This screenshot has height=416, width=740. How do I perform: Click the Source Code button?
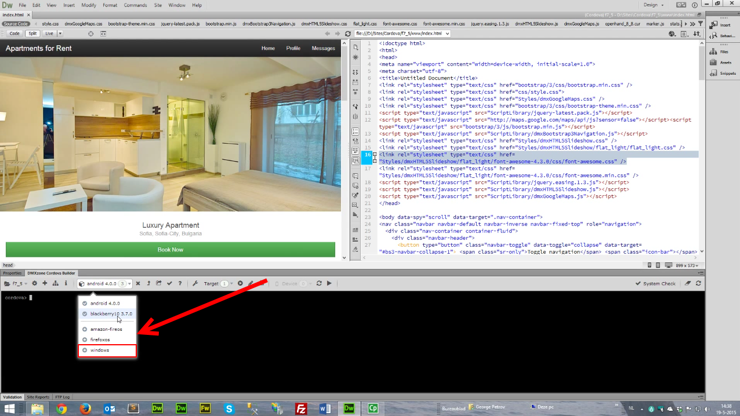pos(16,24)
